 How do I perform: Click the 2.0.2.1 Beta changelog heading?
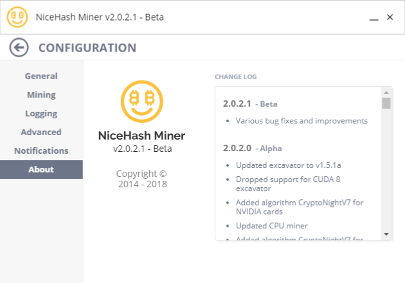pos(250,103)
